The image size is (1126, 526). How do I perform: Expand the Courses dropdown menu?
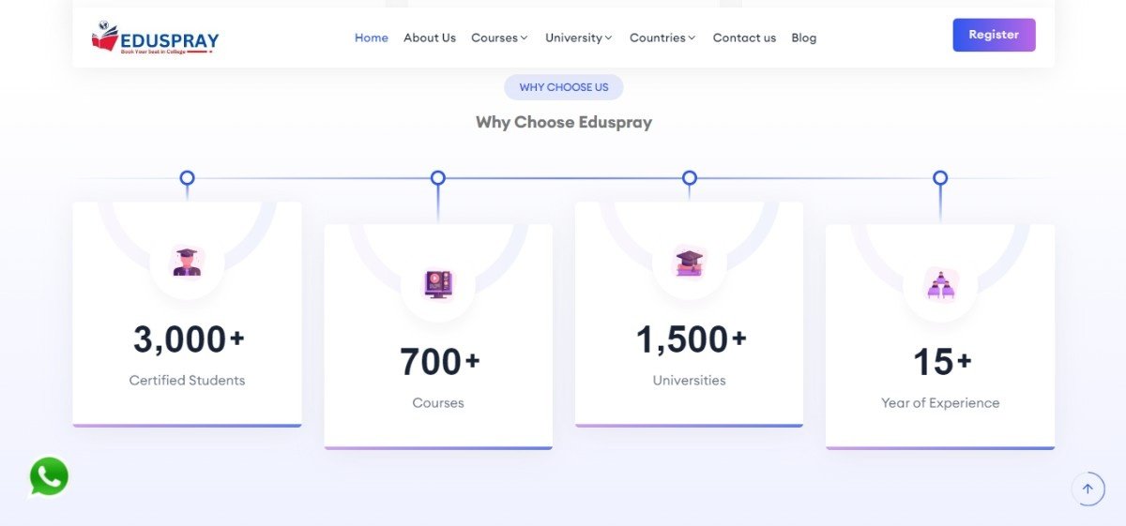(x=499, y=38)
